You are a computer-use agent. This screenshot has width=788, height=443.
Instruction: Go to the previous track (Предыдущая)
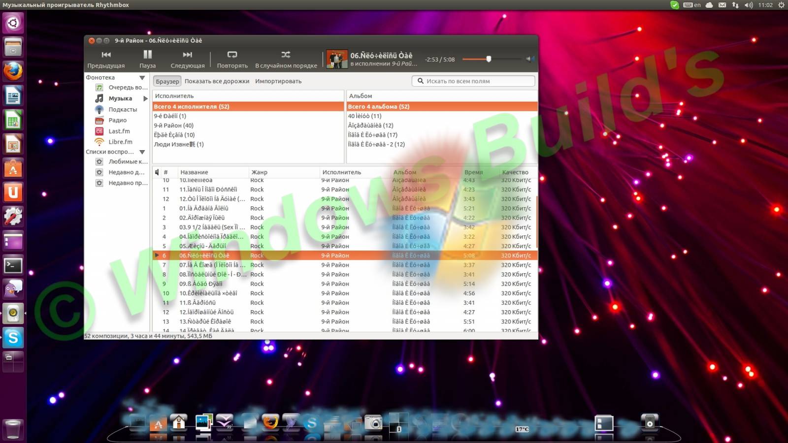[106, 59]
